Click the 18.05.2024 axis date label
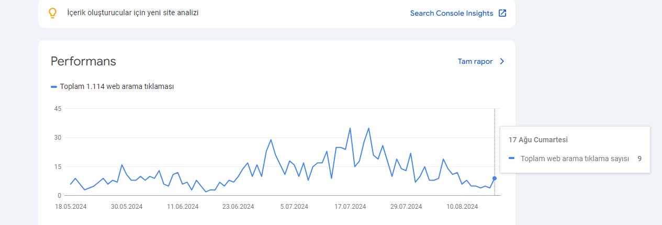 coord(71,206)
